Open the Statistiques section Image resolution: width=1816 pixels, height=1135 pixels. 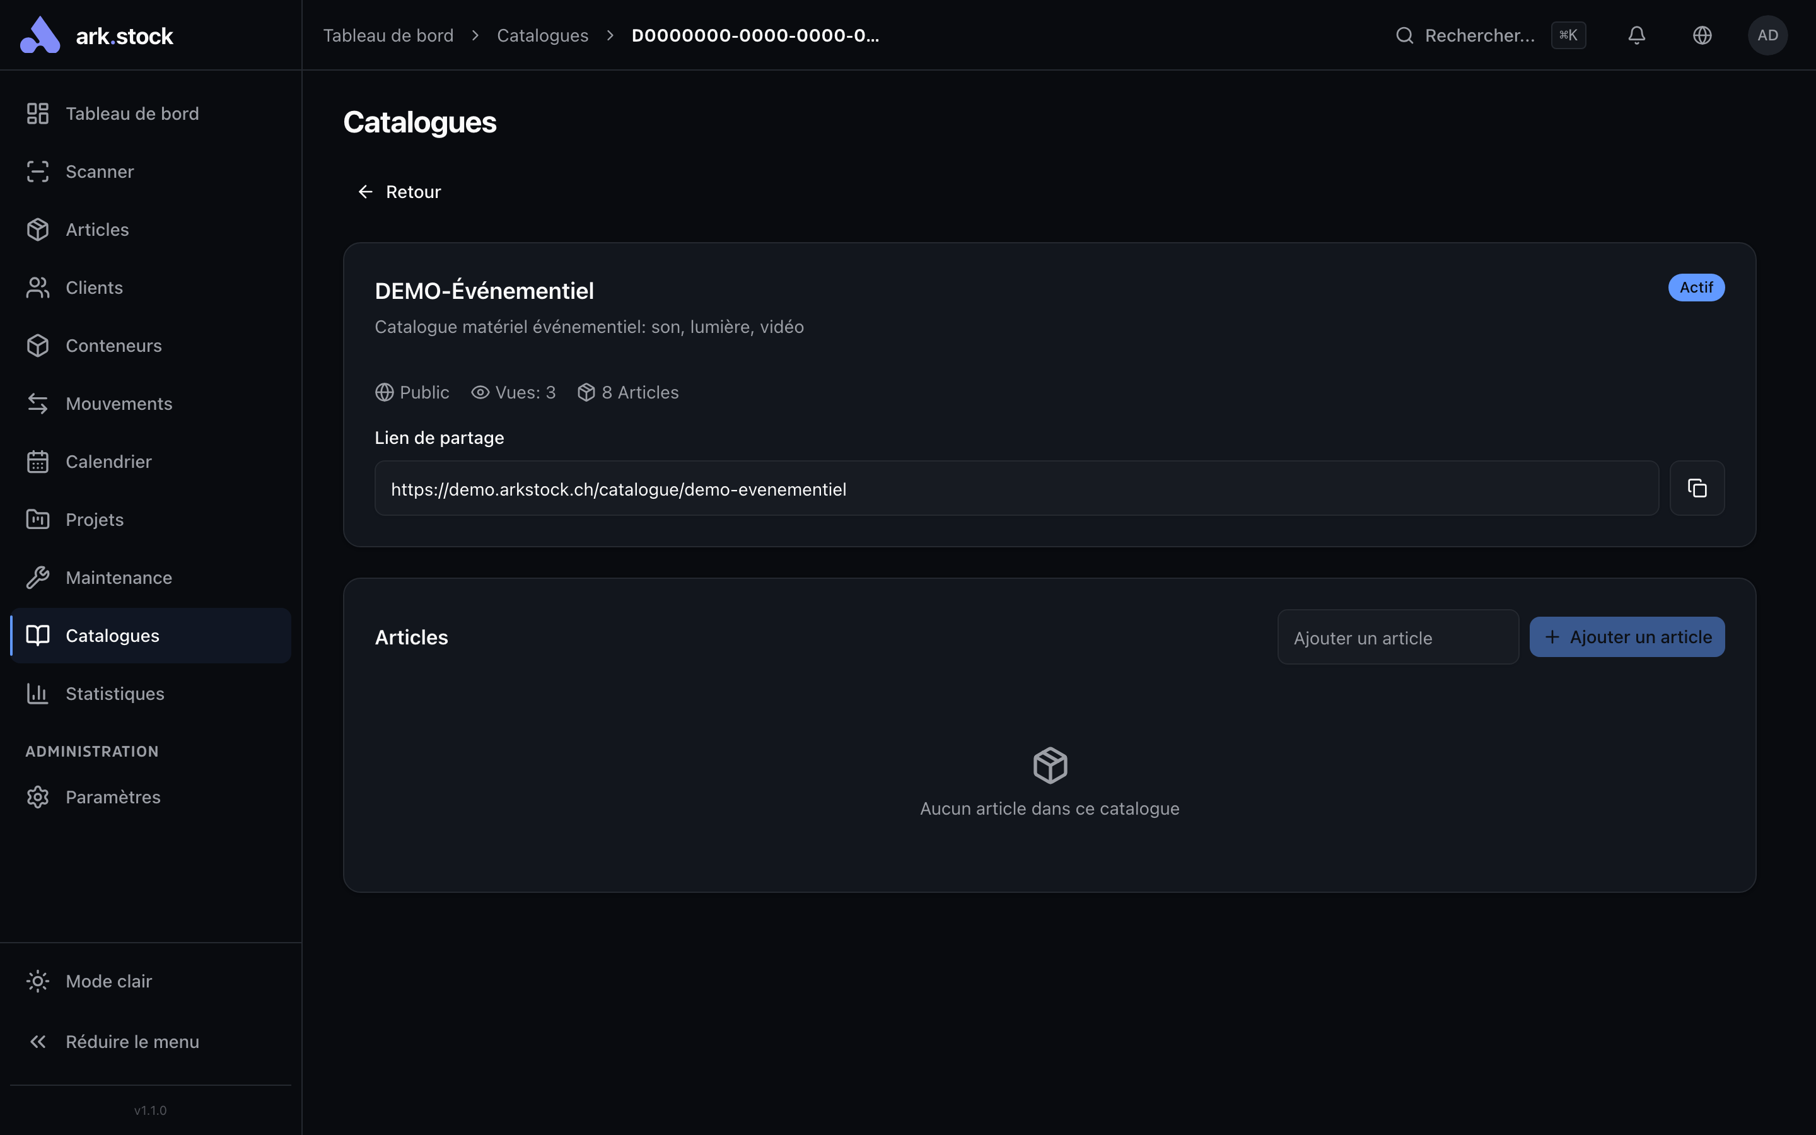pyautogui.click(x=151, y=694)
